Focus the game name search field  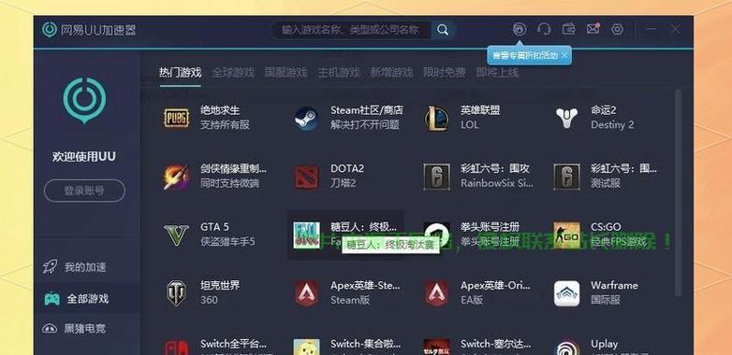coord(351,30)
